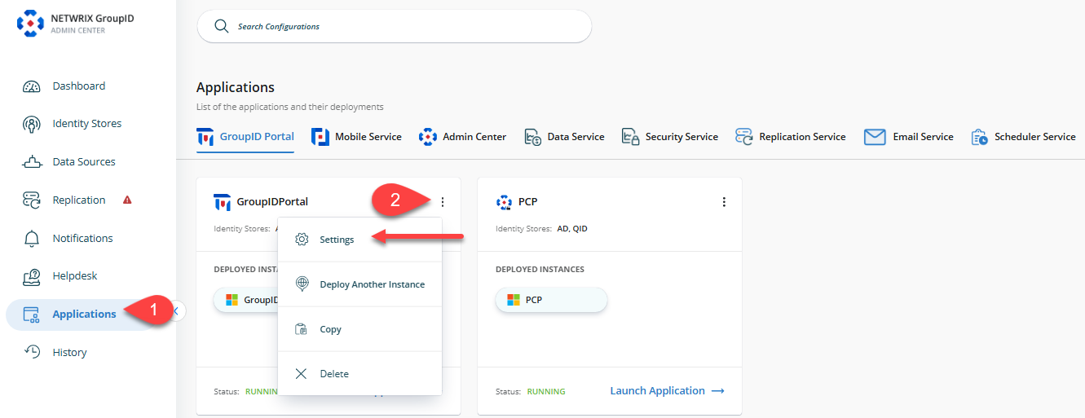This screenshot has height=418, width=1085.
Task: Click the Data Service tab icon
Action: [x=533, y=137]
